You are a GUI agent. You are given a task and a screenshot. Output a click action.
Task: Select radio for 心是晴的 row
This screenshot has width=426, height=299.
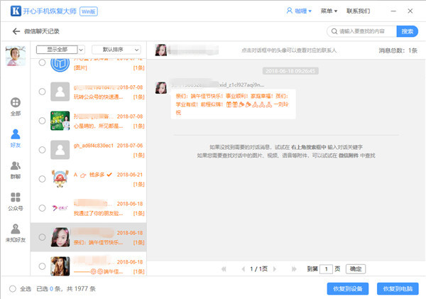(42, 121)
